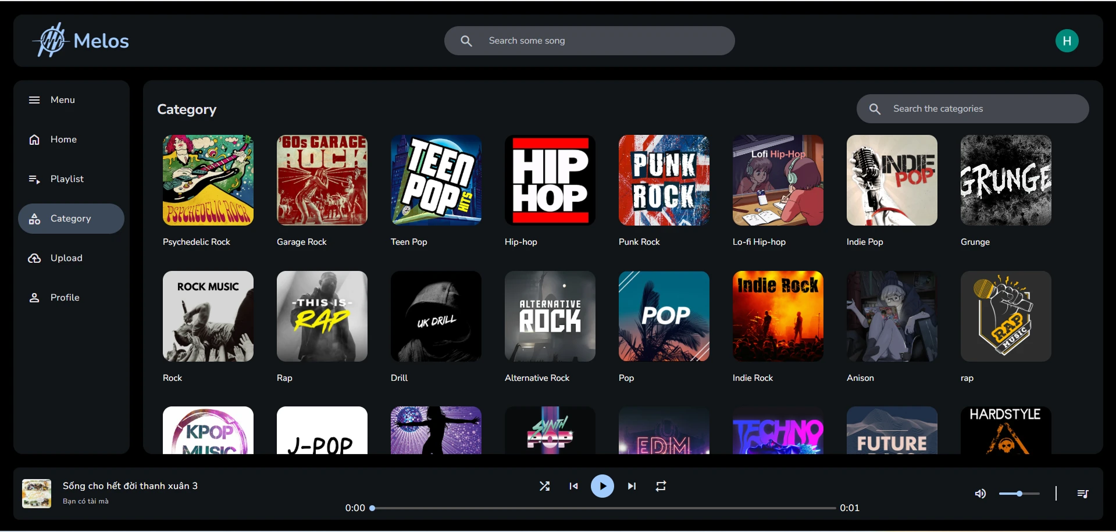Image resolution: width=1116 pixels, height=532 pixels.
Task: Click the Upload cloud icon
Action: click(x=34, y=258)
